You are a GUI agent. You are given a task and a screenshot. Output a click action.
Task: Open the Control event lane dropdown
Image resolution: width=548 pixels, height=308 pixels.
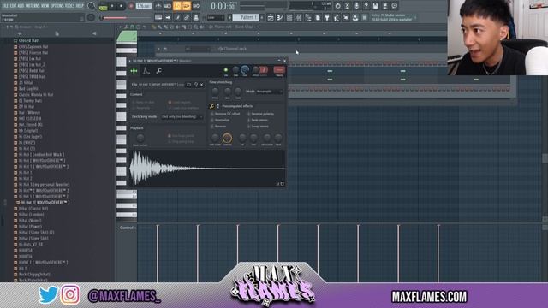click(x=128, y=228)
